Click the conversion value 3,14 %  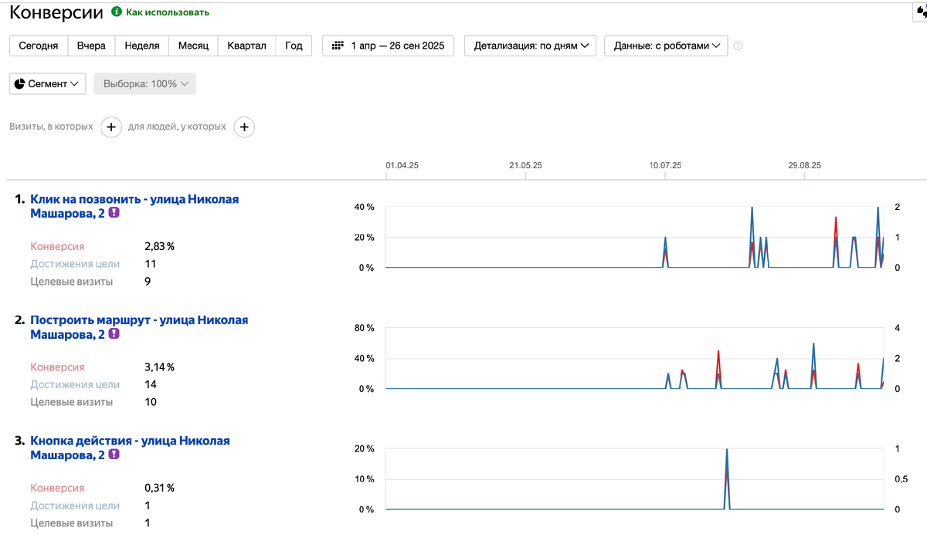(x=159, y=367)
